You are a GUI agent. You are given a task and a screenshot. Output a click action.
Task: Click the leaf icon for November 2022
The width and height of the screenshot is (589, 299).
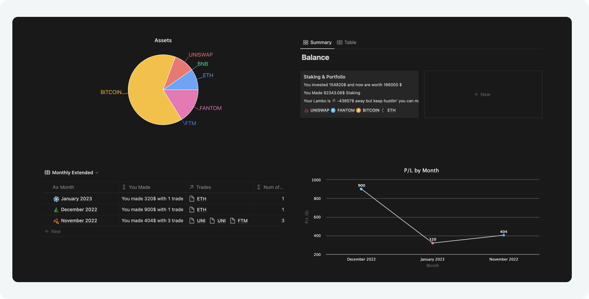pyautogui.click(x=56, y=221)
